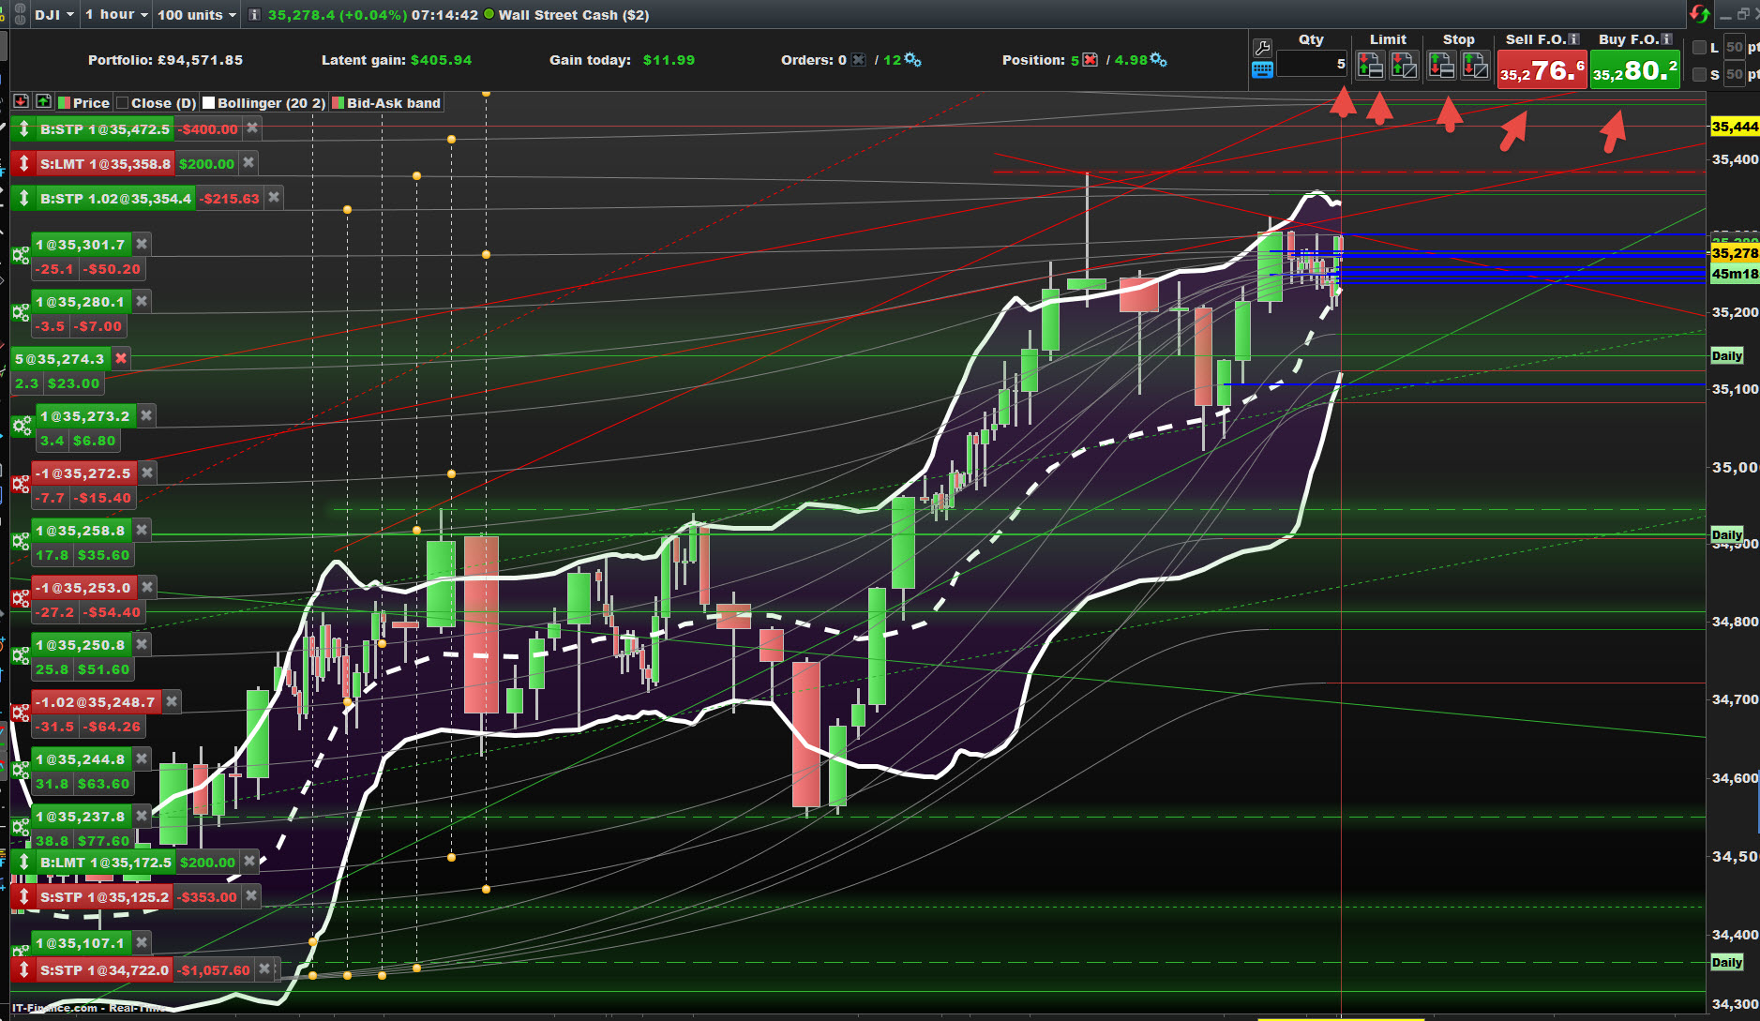
Task: Select the 1@35,107.1 position label
Action: pyautogui.click(x=81, y=943)
